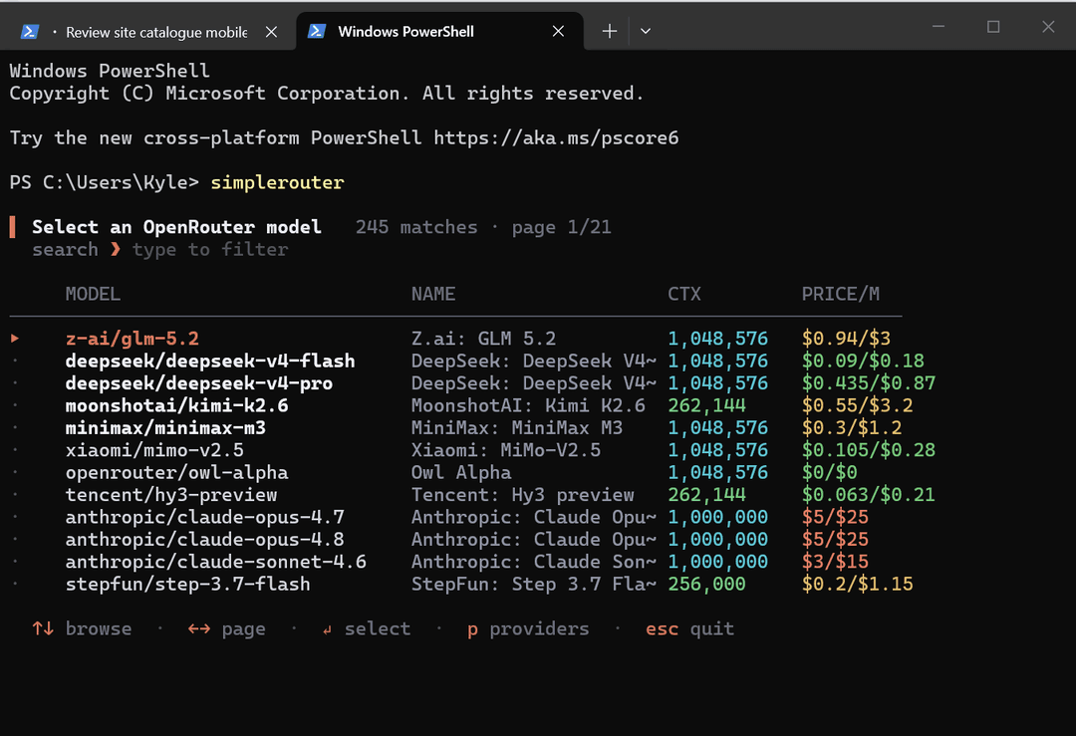Close the Windows PowerShell tab

point(559,32)
